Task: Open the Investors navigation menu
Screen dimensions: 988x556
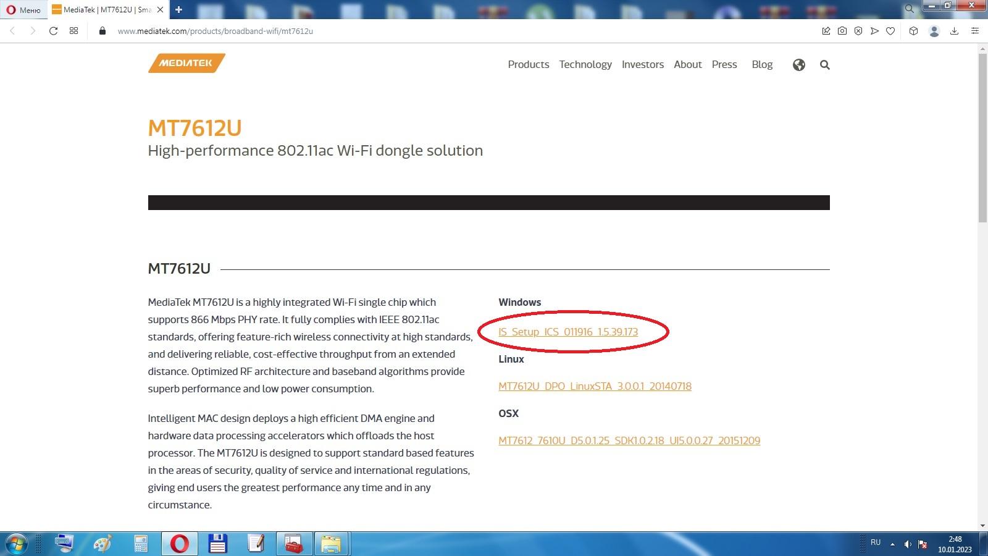Action: tap(643, 64)
